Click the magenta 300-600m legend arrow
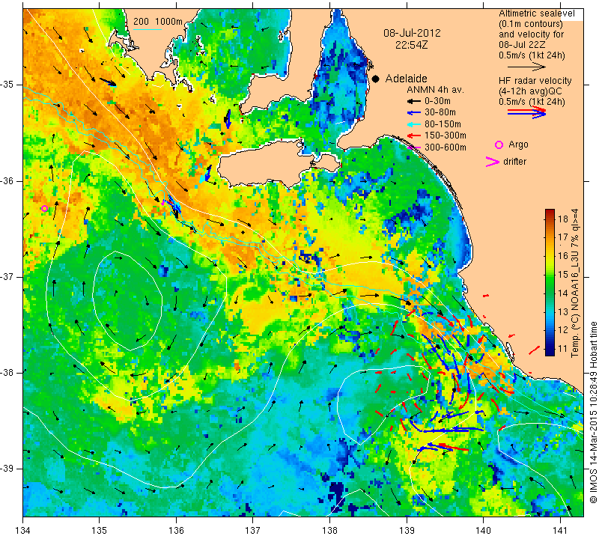 pos(414,147)
